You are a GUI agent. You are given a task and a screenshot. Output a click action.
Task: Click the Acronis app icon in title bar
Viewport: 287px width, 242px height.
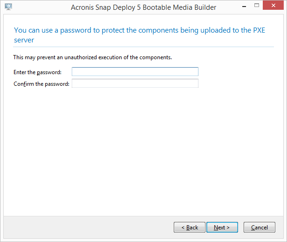click(x=8, y=7)
